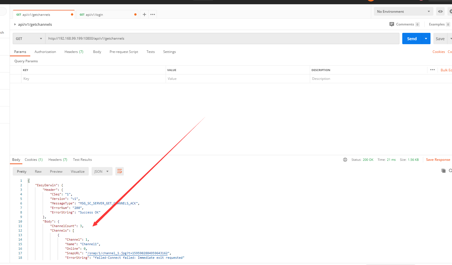Switch to Pretty view
The width and height of the screenshot is (452, 265).
(22, 171)
